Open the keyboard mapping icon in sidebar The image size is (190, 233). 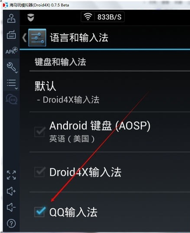pos(11,35)
